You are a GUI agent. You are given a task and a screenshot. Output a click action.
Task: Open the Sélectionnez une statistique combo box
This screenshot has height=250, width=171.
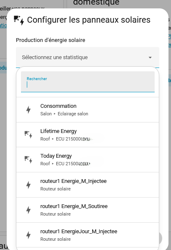[88, 57]
